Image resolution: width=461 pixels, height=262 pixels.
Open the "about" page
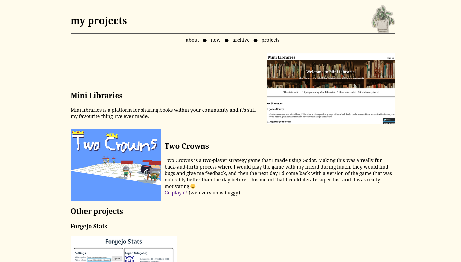[192, 40]
